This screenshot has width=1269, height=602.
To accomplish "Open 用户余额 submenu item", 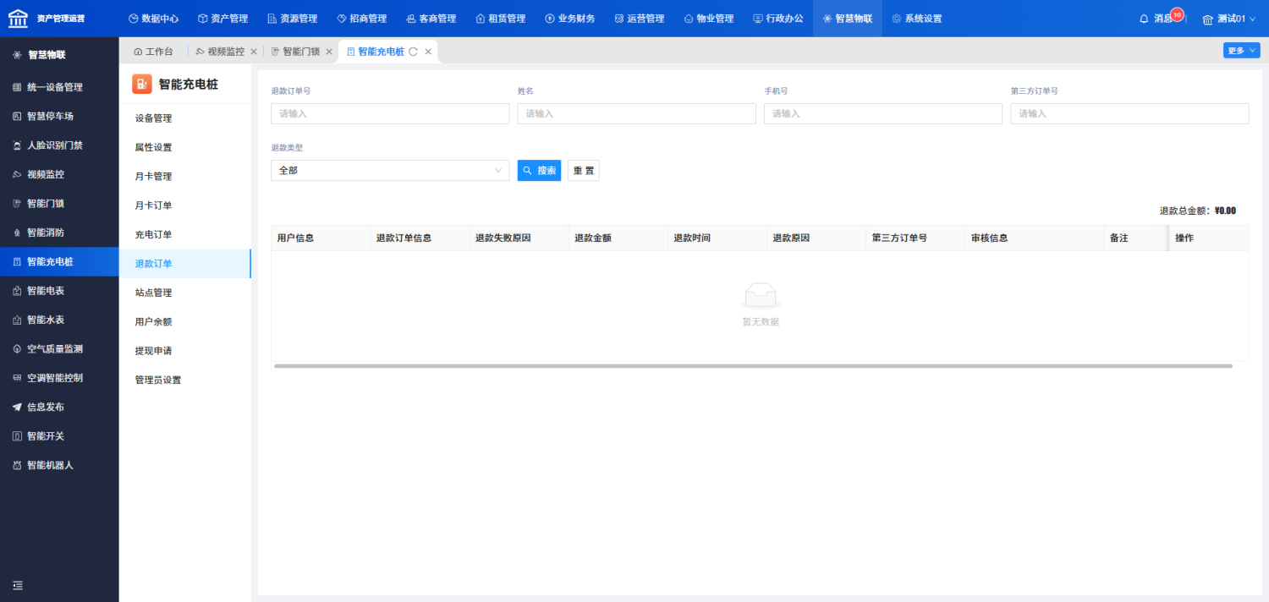I will coord(185,321).
